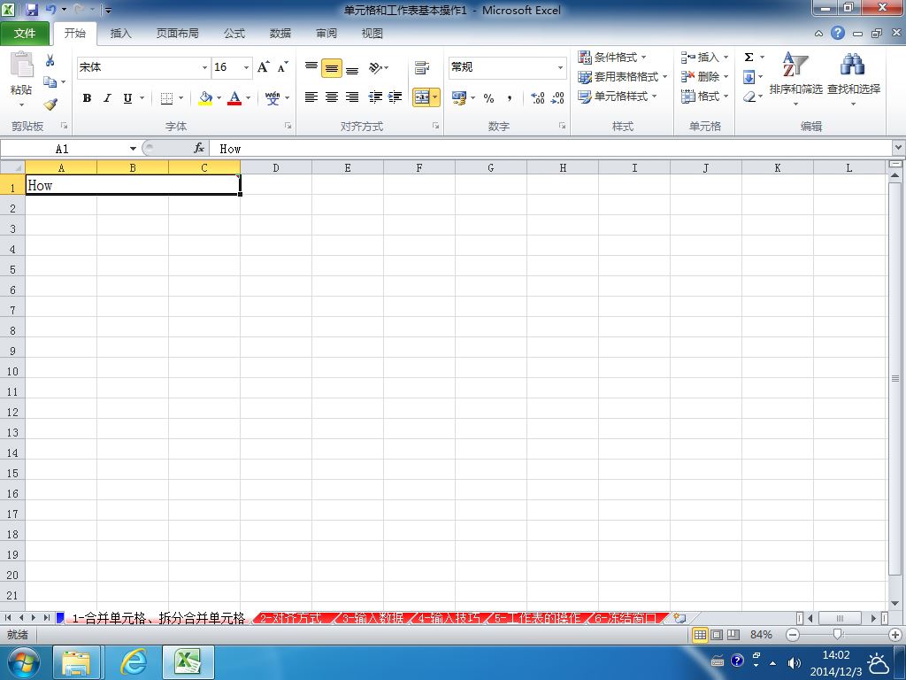Apply yellow fill color bucket
906x680 pixels.
205,98
